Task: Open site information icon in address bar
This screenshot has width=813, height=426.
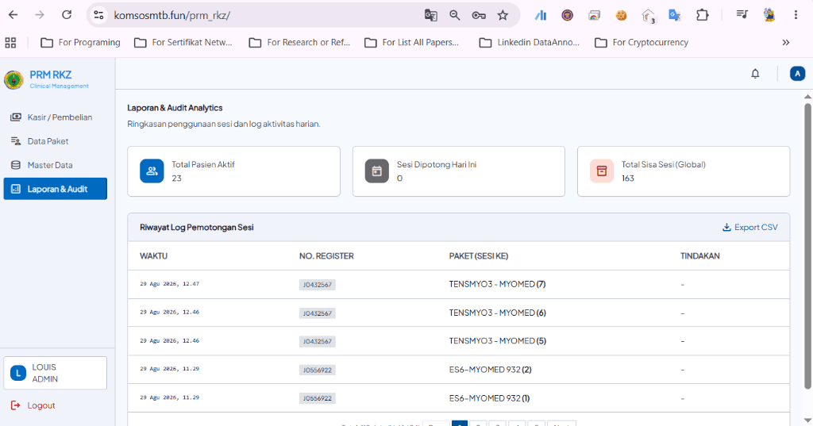Action: [x=98, y=16]
